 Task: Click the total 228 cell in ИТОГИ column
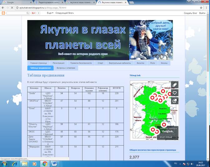point(117,96)
